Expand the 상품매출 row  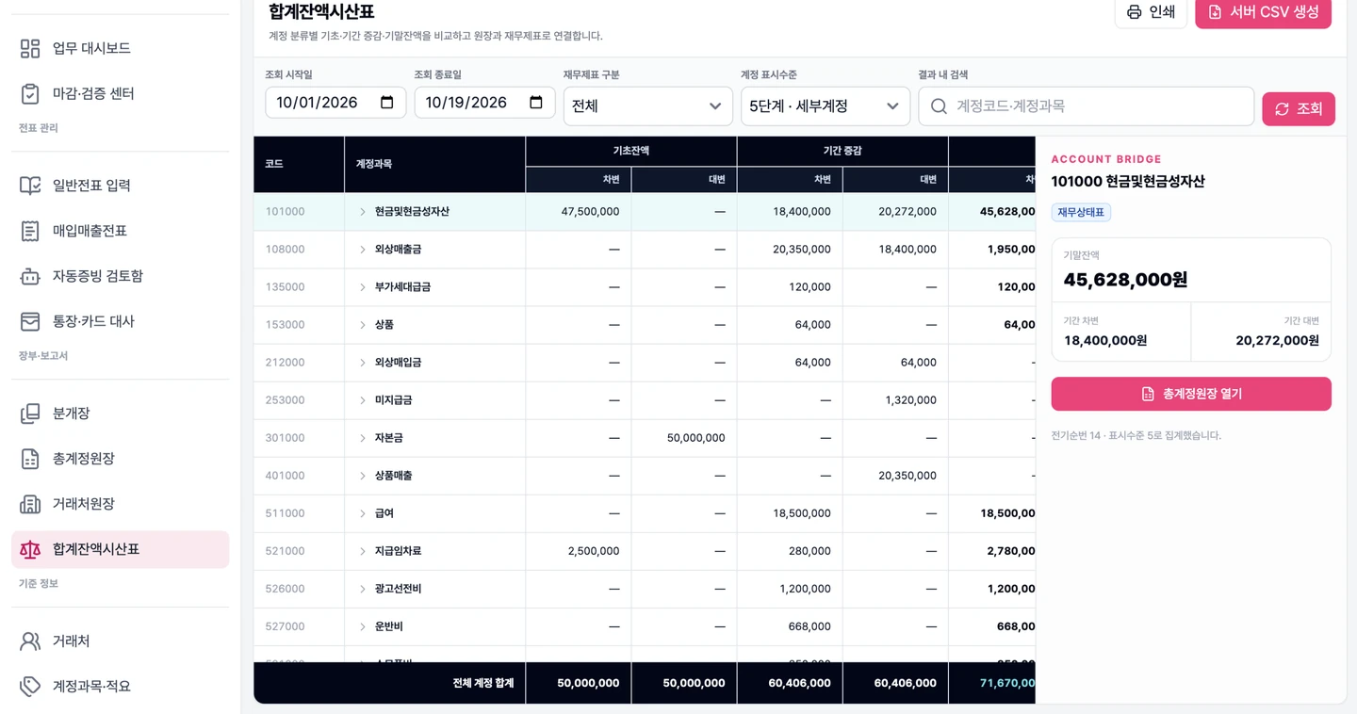362,476
